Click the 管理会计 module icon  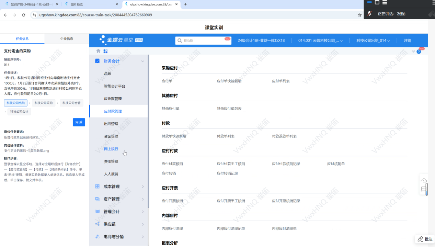click(x=98, y=212)
